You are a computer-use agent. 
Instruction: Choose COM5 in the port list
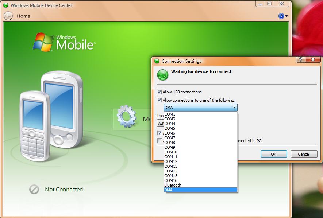201,128
